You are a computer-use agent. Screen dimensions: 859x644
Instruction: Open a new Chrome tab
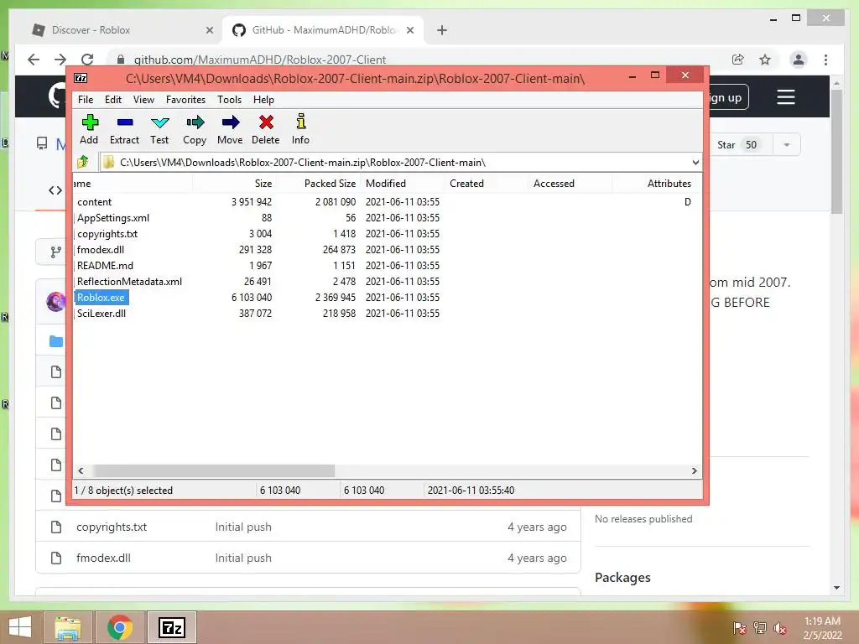click(x=442, y=31)
